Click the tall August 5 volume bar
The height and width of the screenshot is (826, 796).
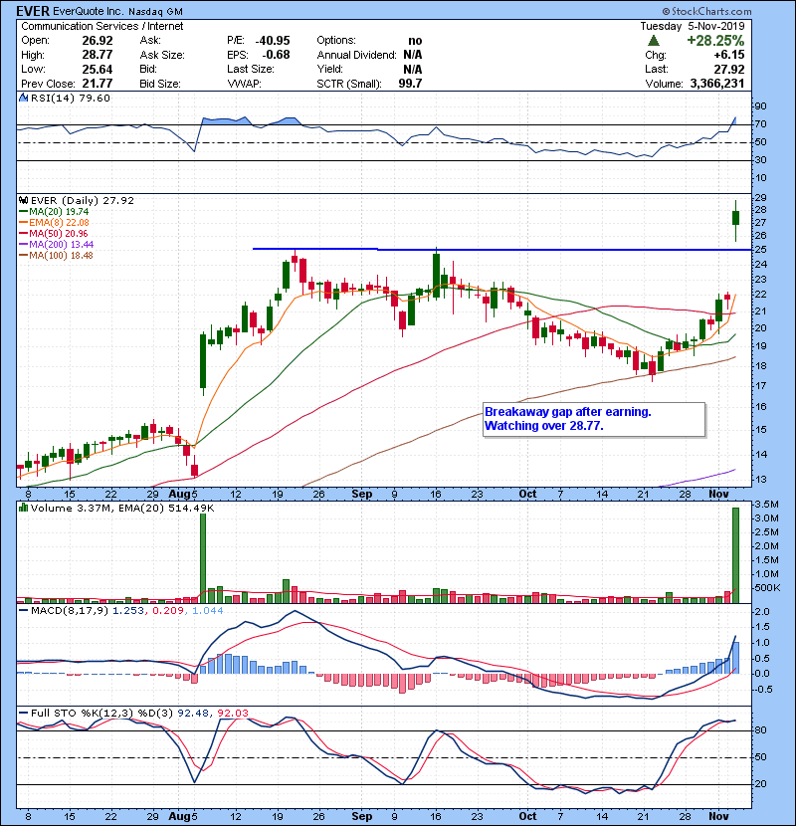[x=203, y=558]
